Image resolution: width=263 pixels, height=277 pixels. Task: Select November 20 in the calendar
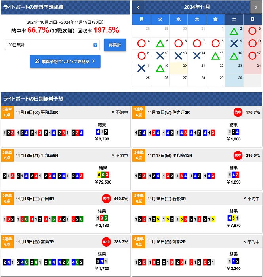point(179,68)
